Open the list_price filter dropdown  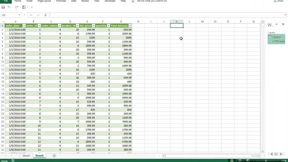(x=94, y=26)
